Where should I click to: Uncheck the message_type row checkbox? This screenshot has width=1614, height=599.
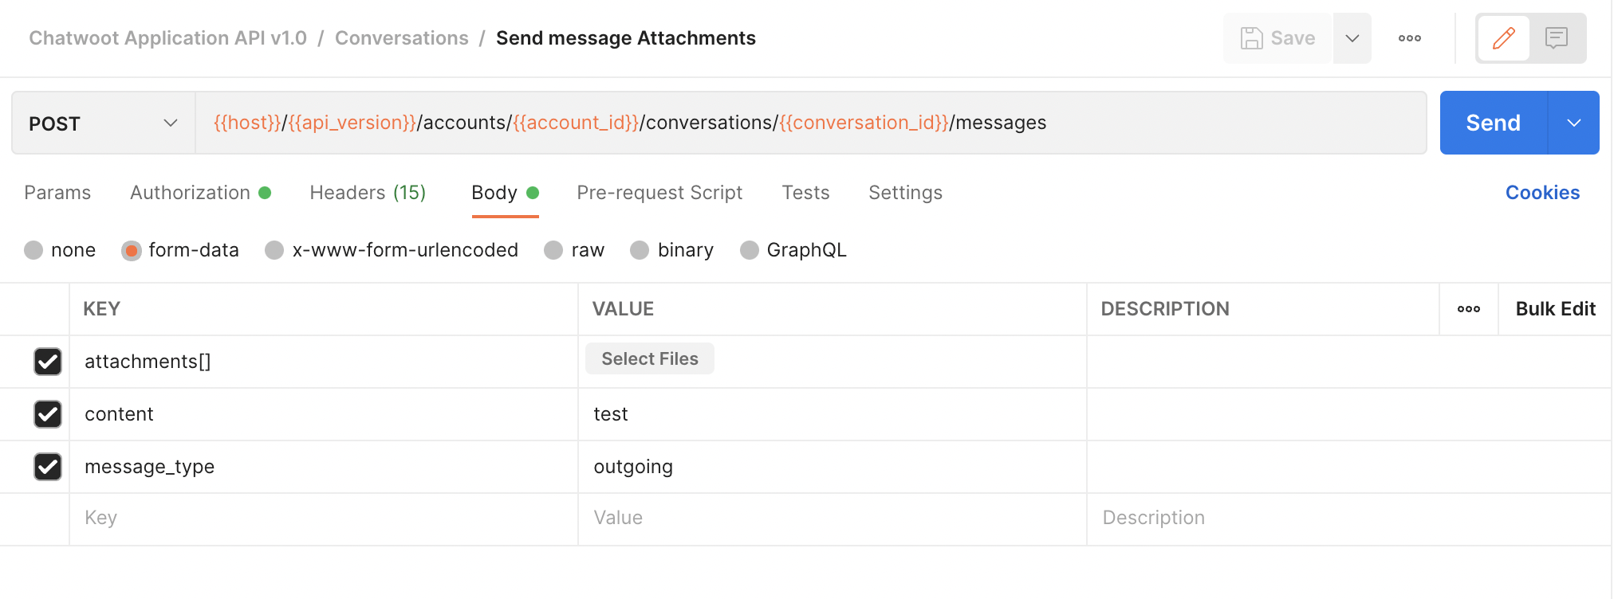48,467
